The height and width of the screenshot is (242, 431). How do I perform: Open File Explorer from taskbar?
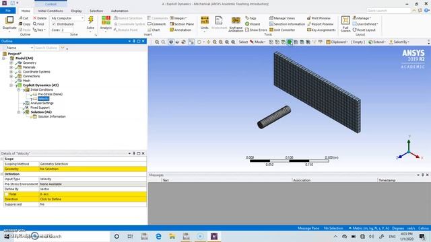click(172, 236)
